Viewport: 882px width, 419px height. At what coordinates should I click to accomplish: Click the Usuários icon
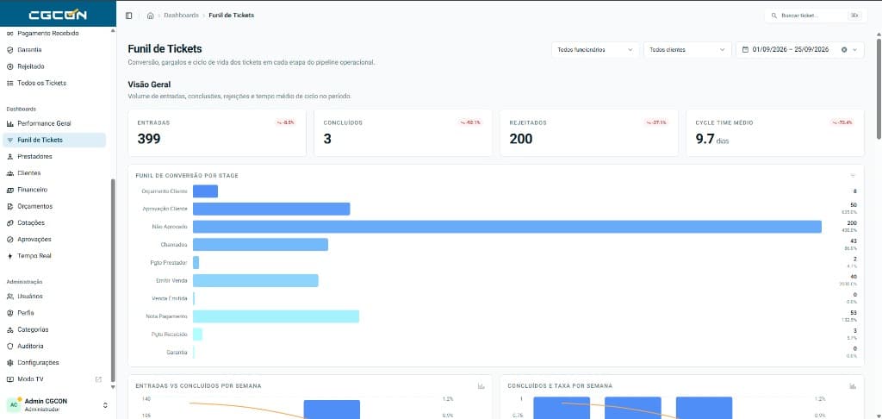tap(10, 297)
